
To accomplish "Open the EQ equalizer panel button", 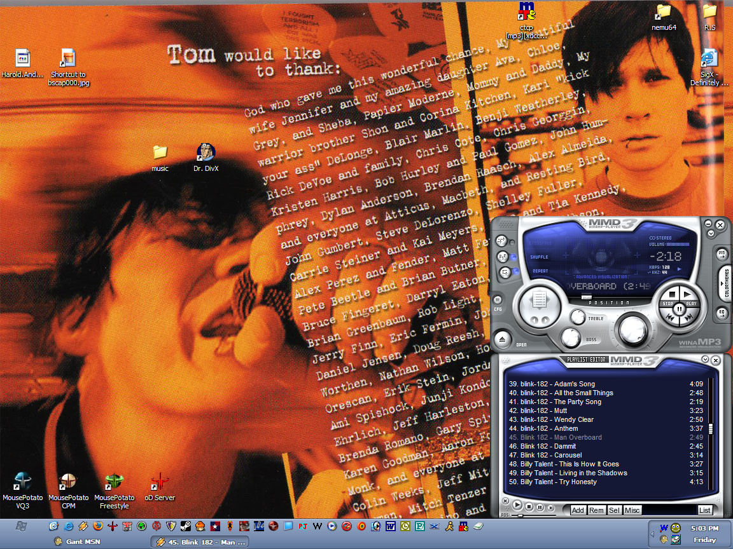I will 722,313.
